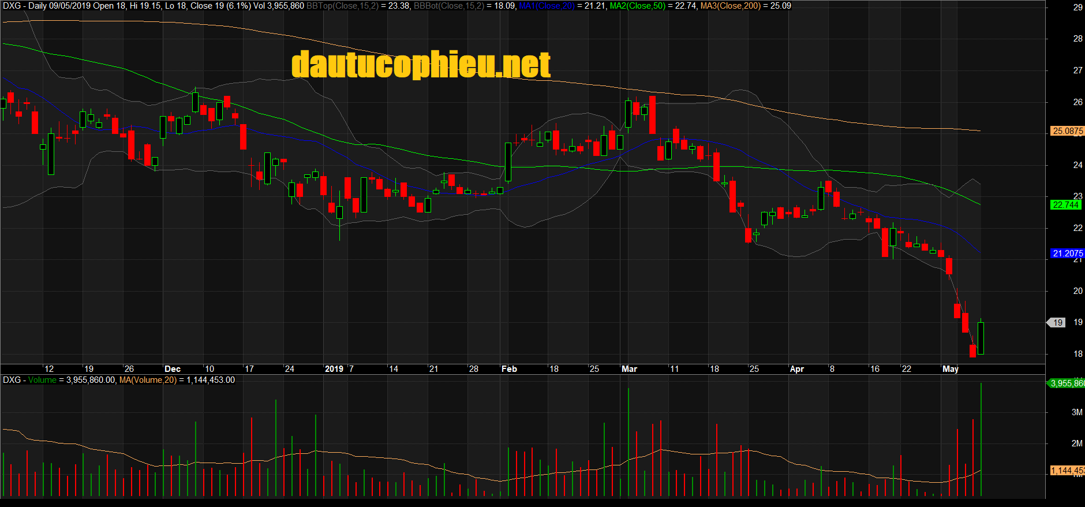1085x507 pixels.
Task: Click the "2019" year label on date axis
Action: (x=334, y=369)
